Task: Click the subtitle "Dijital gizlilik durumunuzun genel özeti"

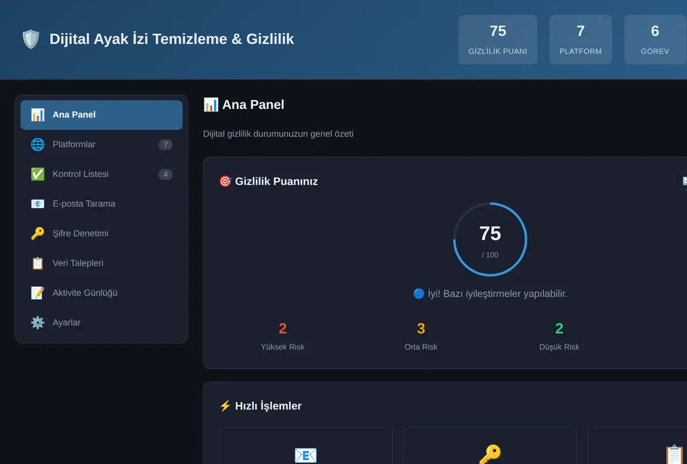Action: 278,134
